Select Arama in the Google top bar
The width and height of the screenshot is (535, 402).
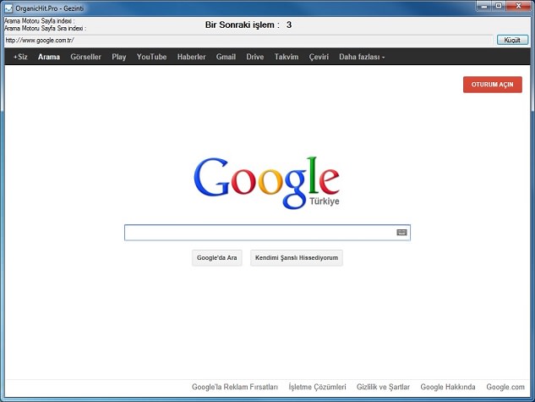coord(49,57)
